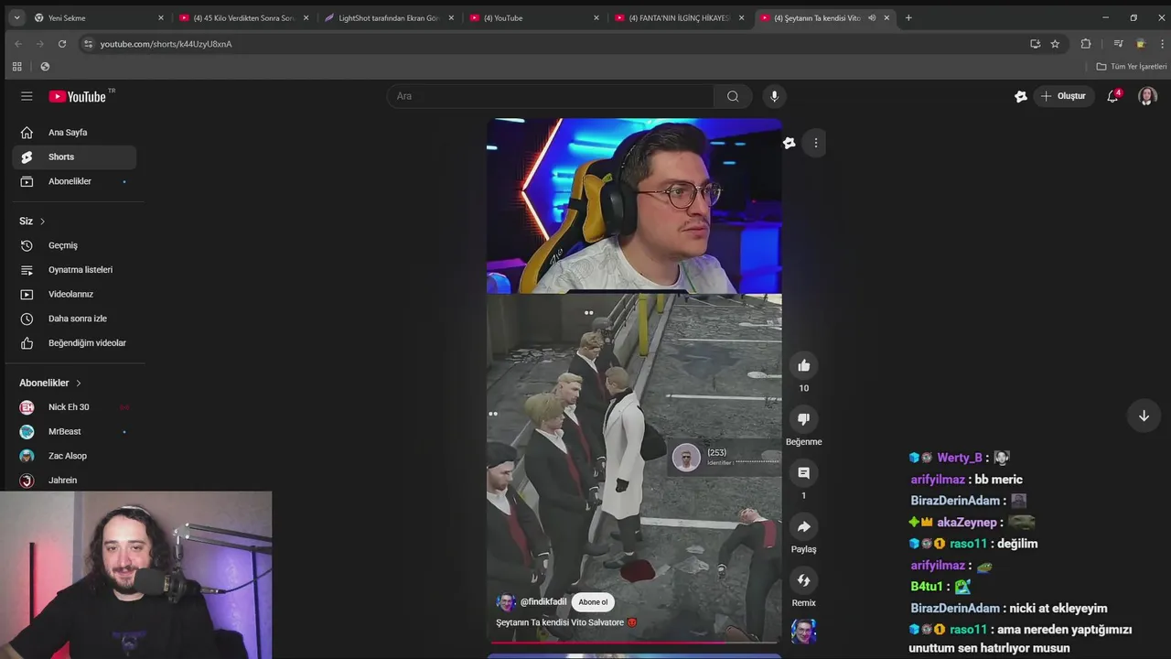The height and width of the screenshot is (659, 1171).
Task: Click the Short's red progress bar
Action: click(634, 643)
